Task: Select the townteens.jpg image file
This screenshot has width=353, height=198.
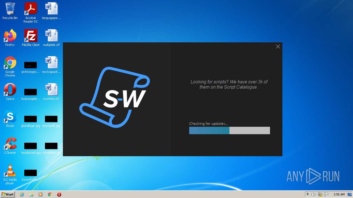Action: [x=51, y=148]
